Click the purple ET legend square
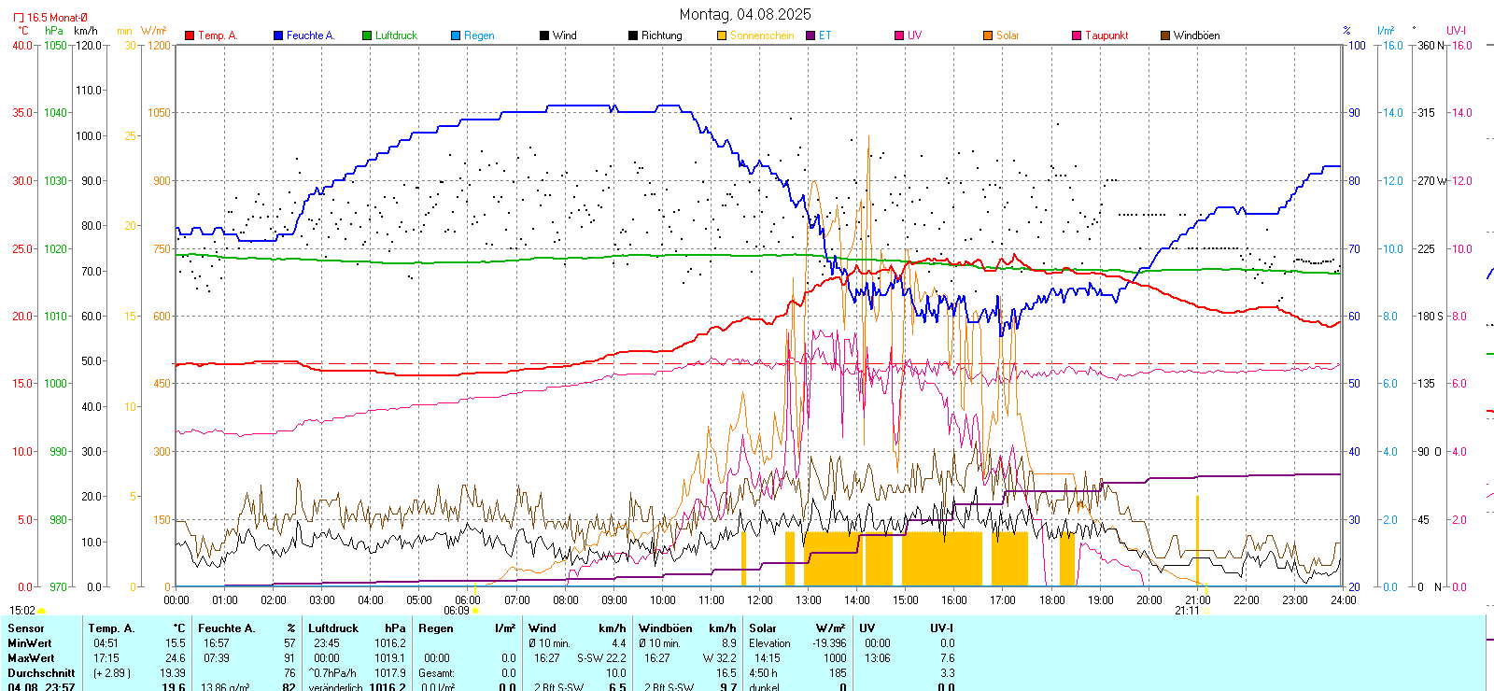The width and height of the screenshot is (1494, 691). (810, 35)
